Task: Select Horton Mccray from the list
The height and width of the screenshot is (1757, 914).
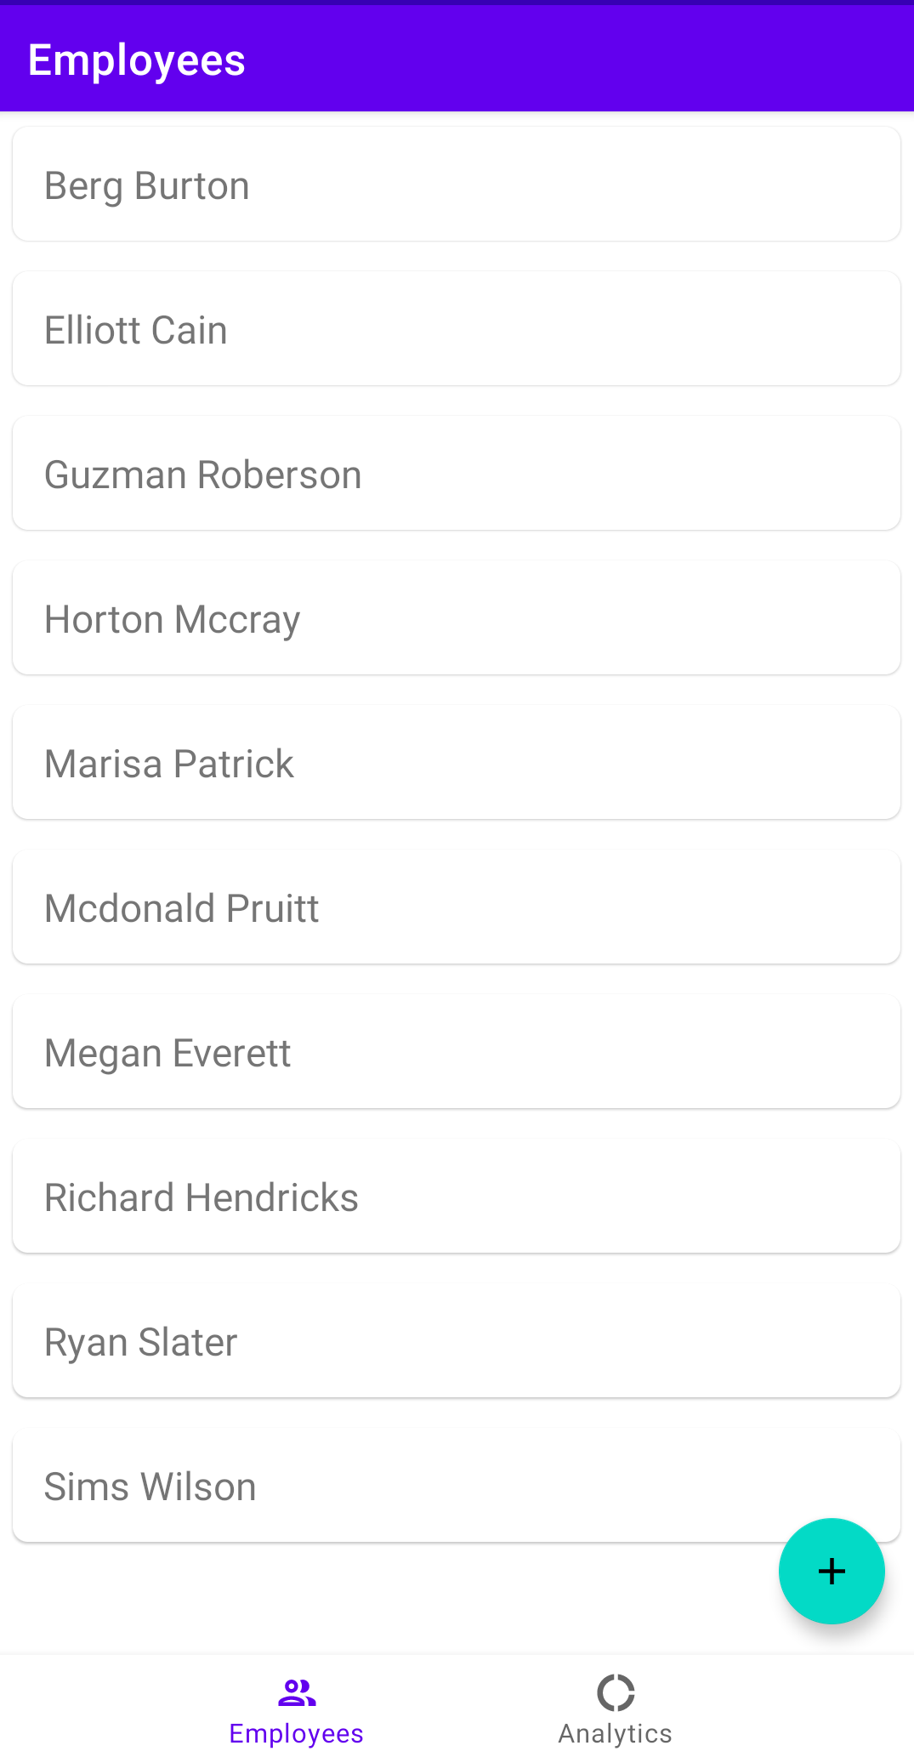Action: 457,617
